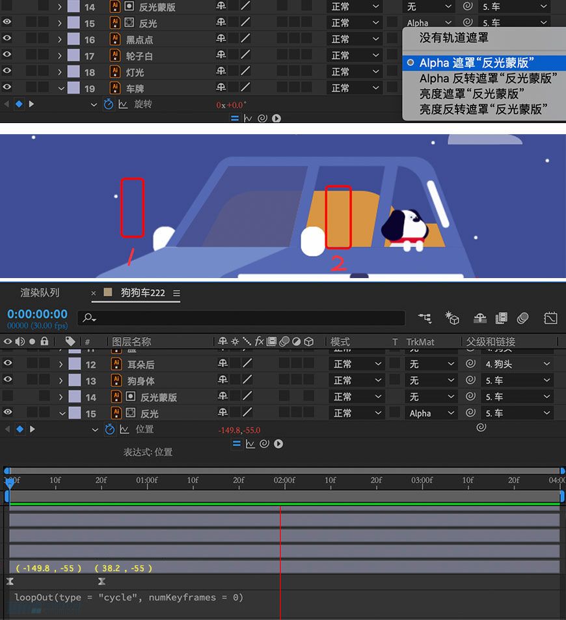
Task: Toggle the expression equals icon under 位置
Action: 237,444
